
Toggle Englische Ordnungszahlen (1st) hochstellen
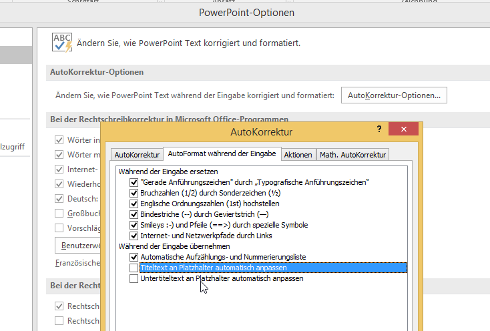click(134, 204)
